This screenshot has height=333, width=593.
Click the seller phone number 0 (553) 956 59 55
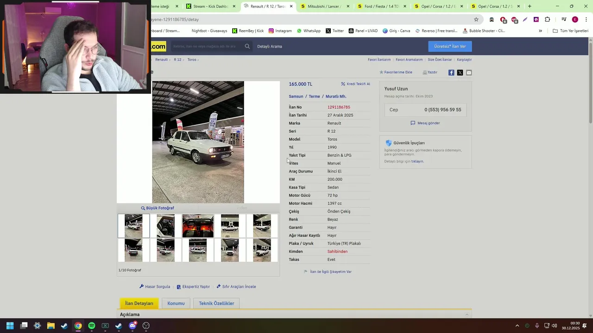(x=442, y=110)
